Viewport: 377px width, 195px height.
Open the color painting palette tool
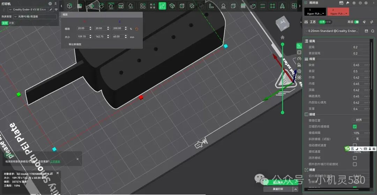[253, 6]
